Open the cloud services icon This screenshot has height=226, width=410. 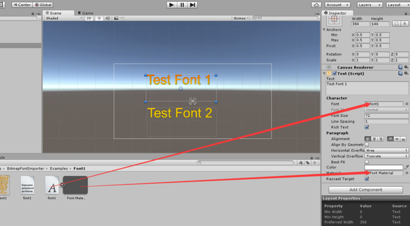[x=317, y=5]
